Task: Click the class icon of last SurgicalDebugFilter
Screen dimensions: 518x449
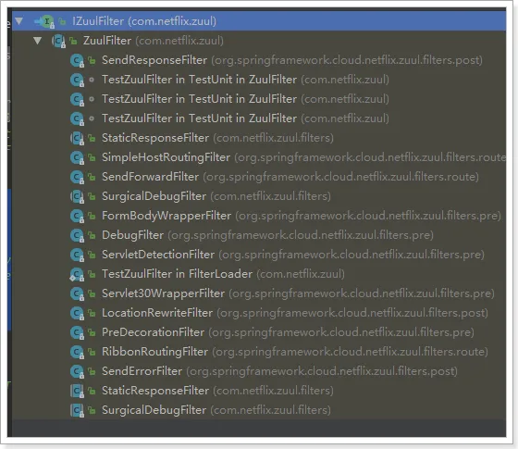Action: (x=78, y=410)
